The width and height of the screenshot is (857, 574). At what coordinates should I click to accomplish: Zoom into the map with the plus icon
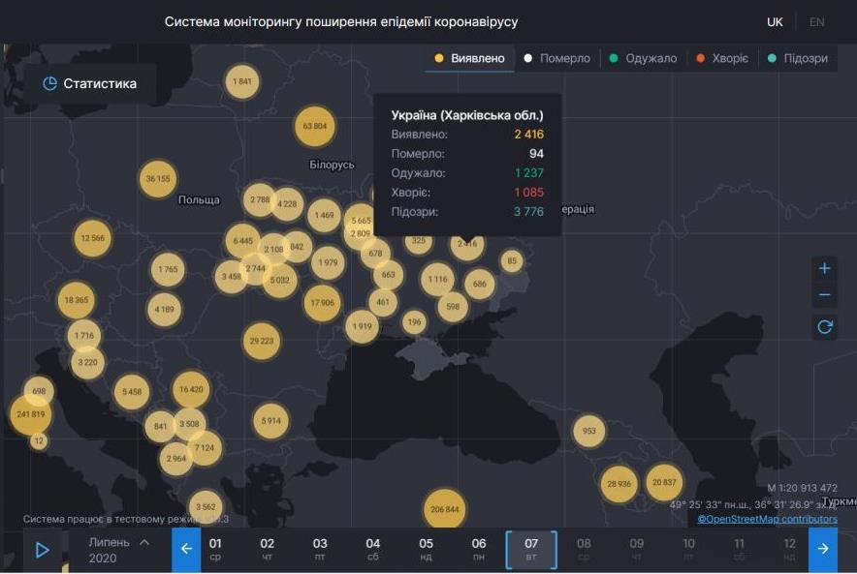[823, 268]
